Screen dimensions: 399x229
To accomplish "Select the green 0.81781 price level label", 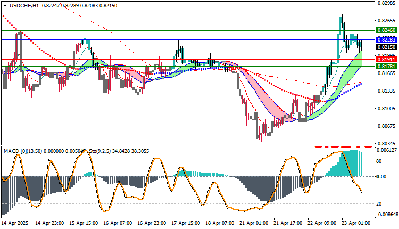I will pos(387,67).
